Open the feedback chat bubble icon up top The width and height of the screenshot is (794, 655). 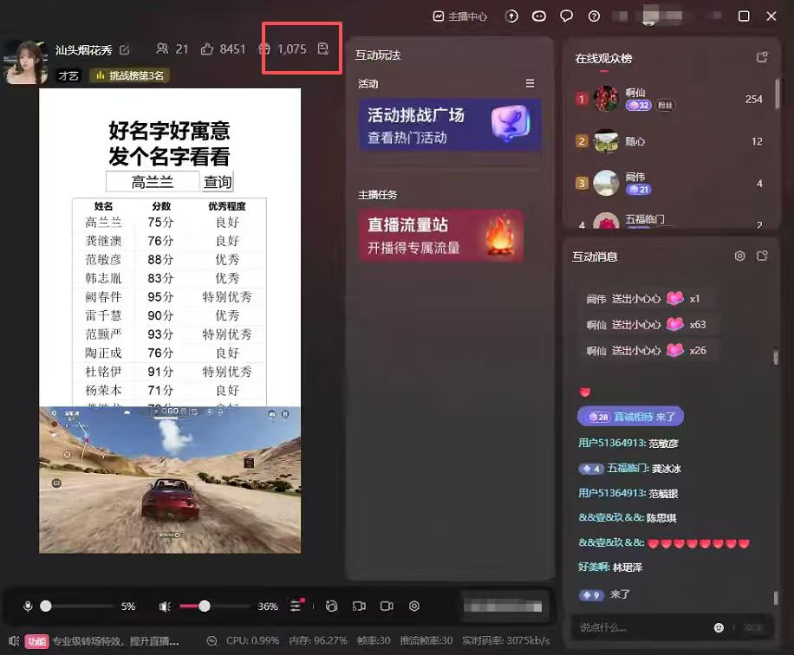coord(566,16)
